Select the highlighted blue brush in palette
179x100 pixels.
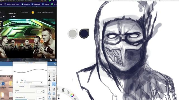54,84
